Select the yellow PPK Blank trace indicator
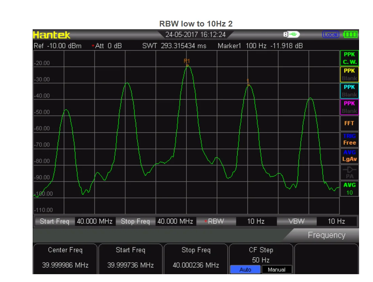 (350, 74)
